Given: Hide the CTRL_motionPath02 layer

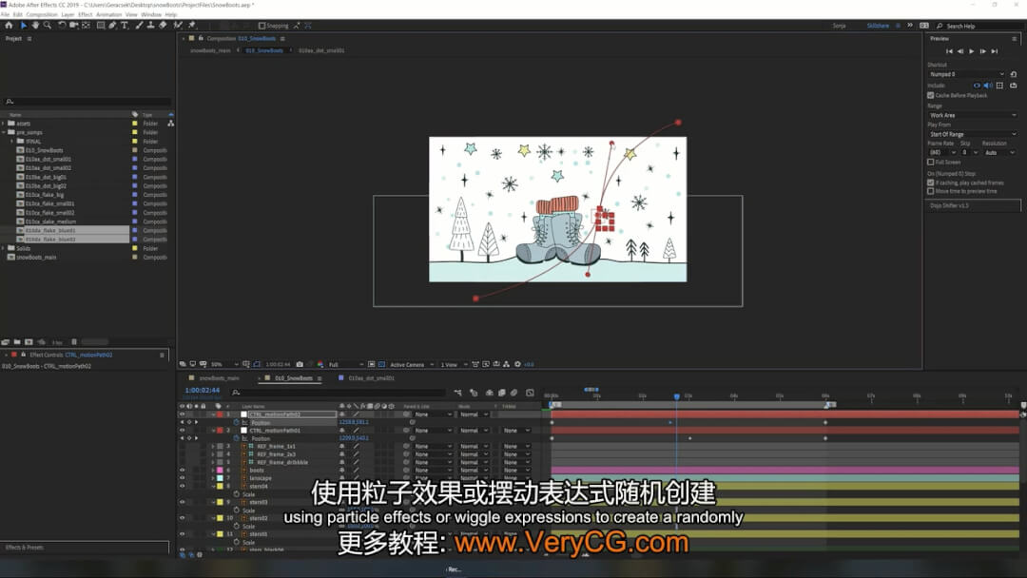Looking at the screenshot, I should (x=182, y=414).
